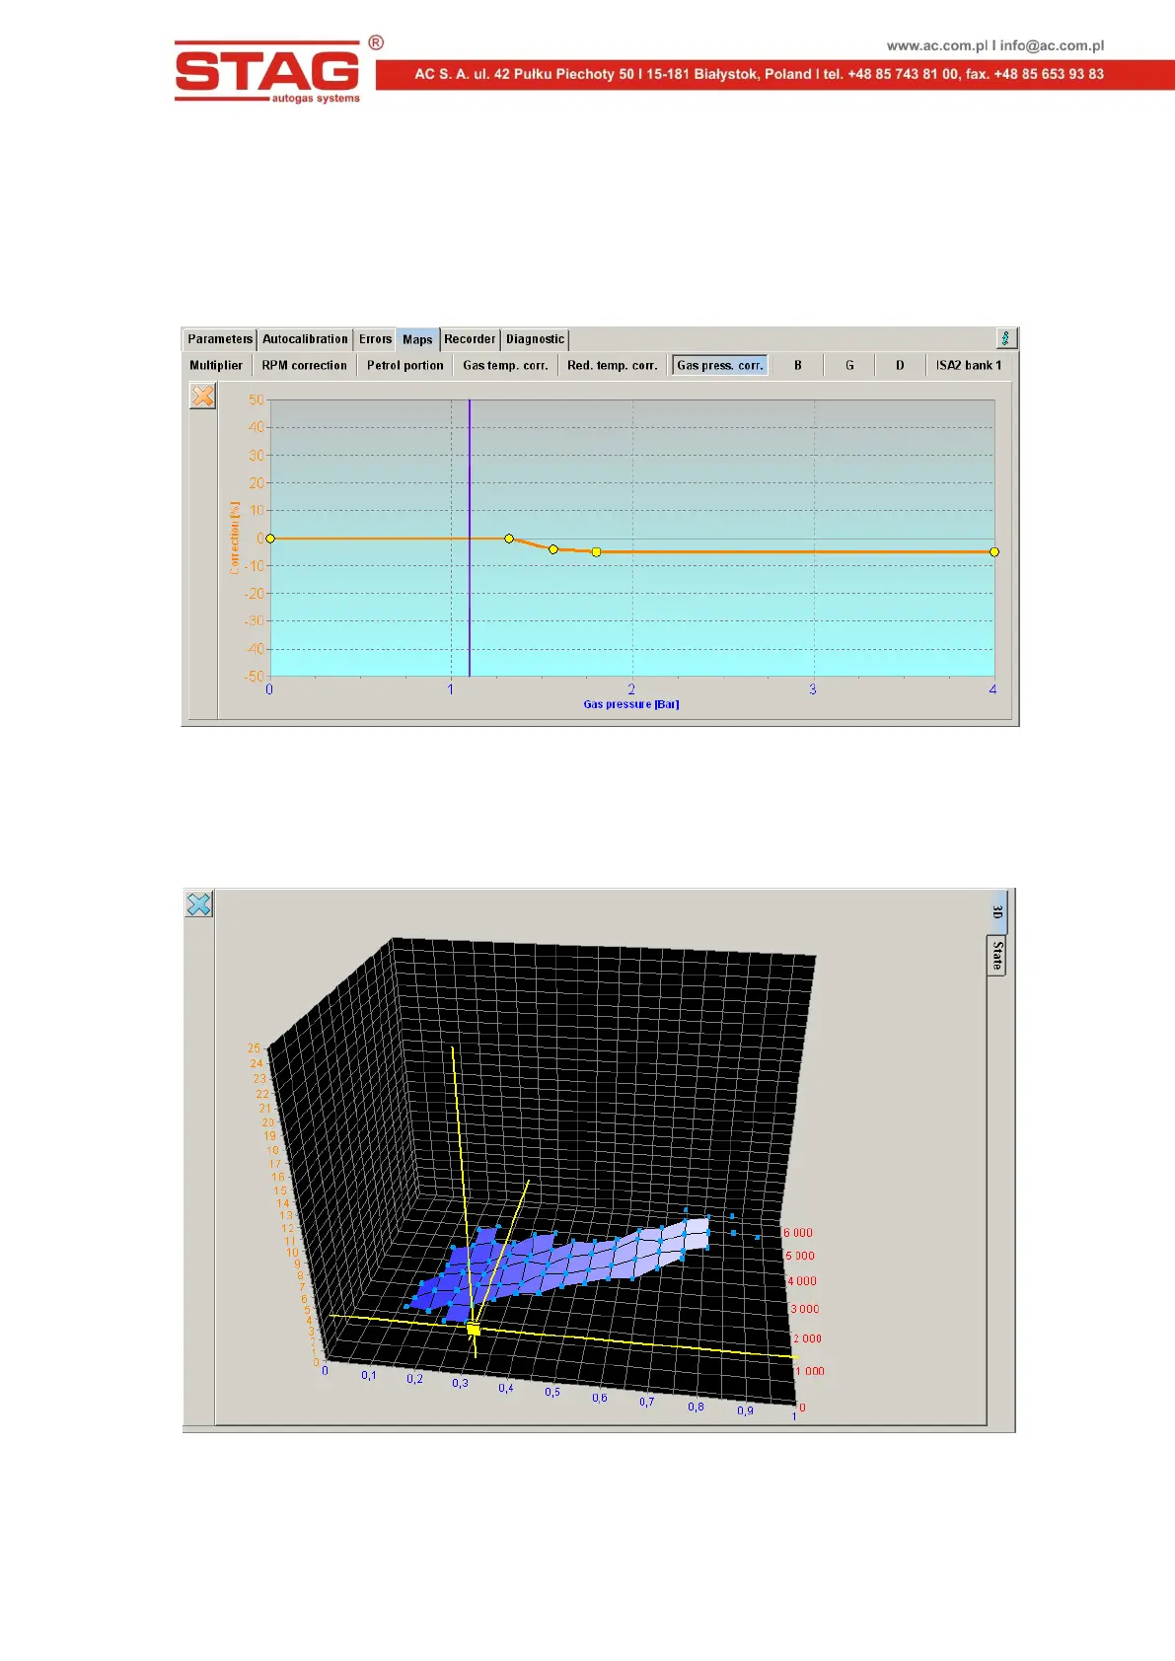1175x1661 pixels.
Task: Open the RPM correction map
Action: [305, 365]
